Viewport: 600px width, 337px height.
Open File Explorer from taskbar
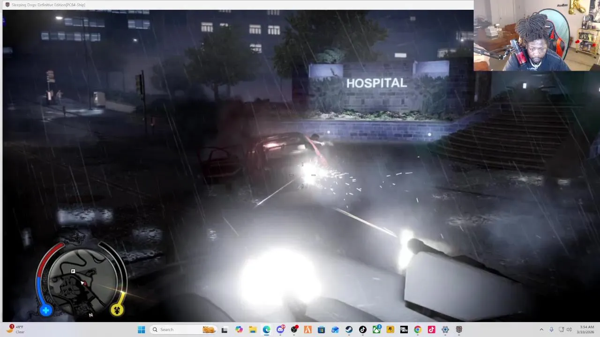click(253, 330)
